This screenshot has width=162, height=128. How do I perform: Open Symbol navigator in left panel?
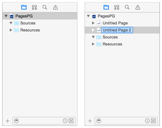pyautogui.click(x=34, y=7)
